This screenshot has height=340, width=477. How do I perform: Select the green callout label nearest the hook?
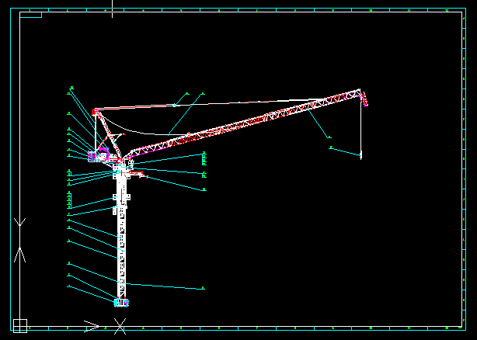[x=330, y=147]
